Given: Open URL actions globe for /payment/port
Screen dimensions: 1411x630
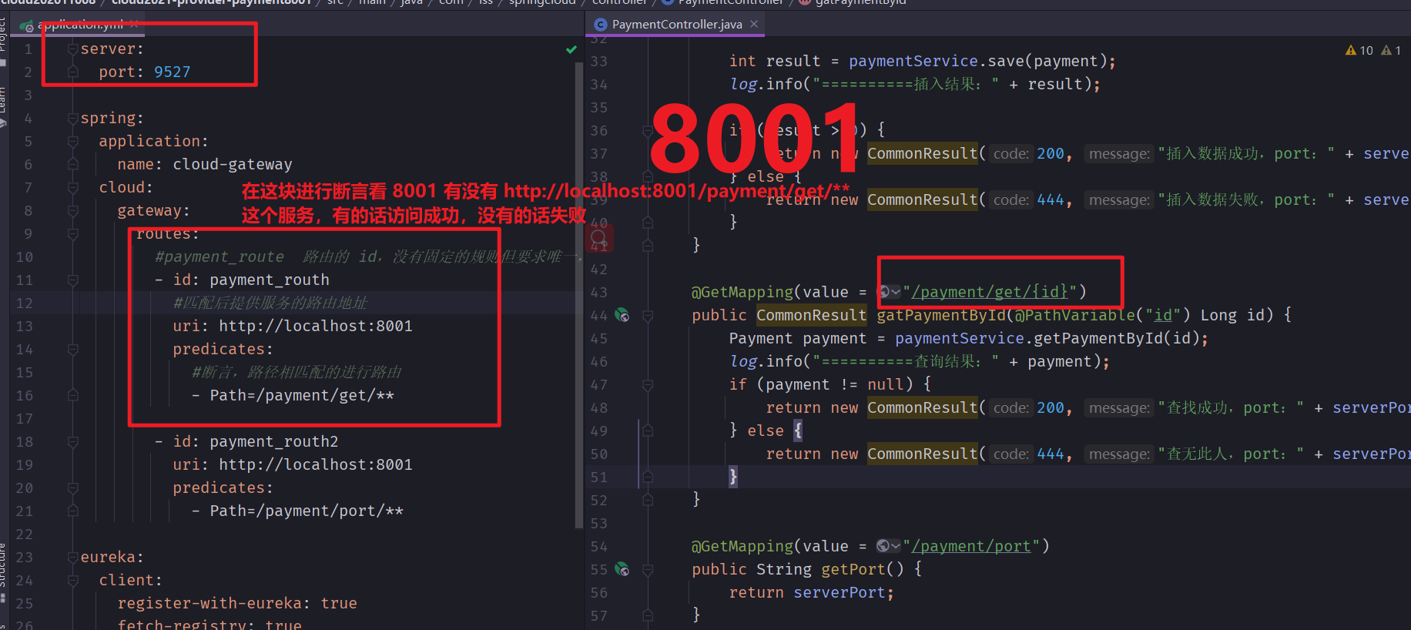Looking at the screenshot, I should point(889,546).
